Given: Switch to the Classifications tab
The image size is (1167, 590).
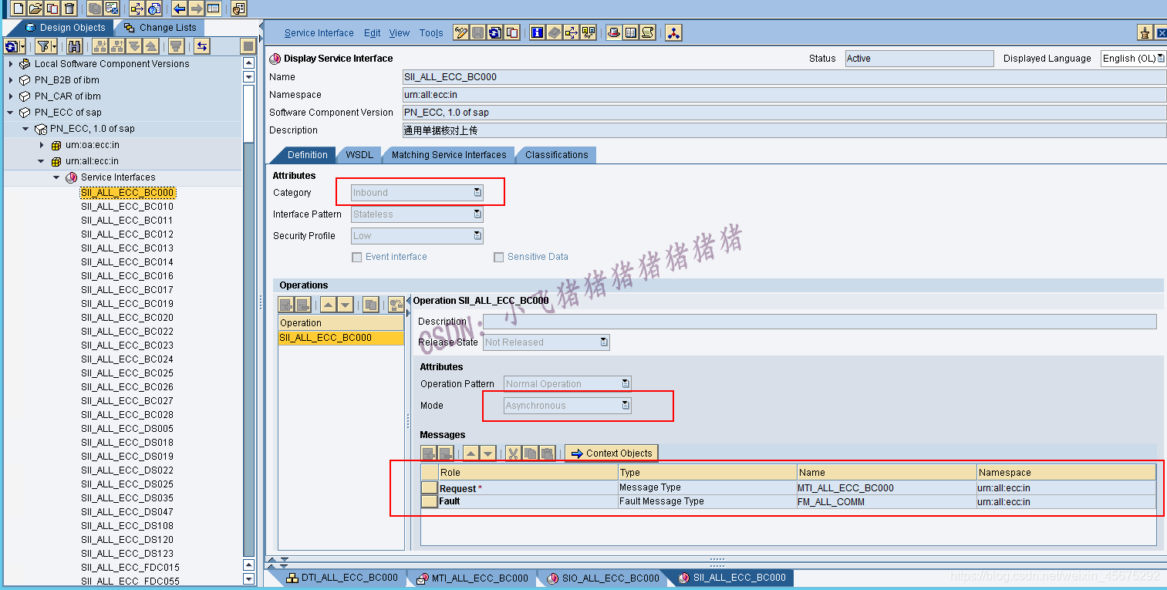Looking at the screenshot, I should pos(557,155).
